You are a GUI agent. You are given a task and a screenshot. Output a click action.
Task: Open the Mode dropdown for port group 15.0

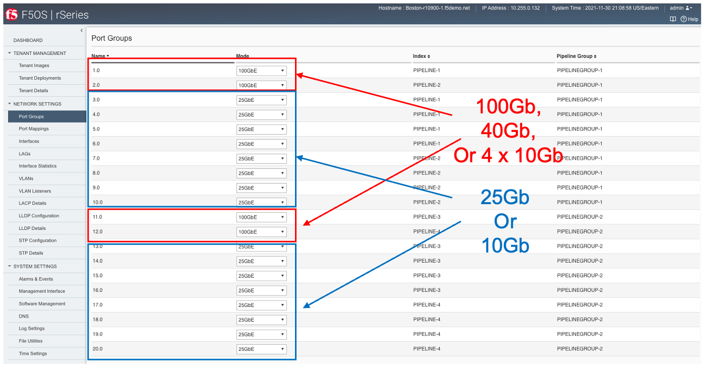(x=261, y=276)
